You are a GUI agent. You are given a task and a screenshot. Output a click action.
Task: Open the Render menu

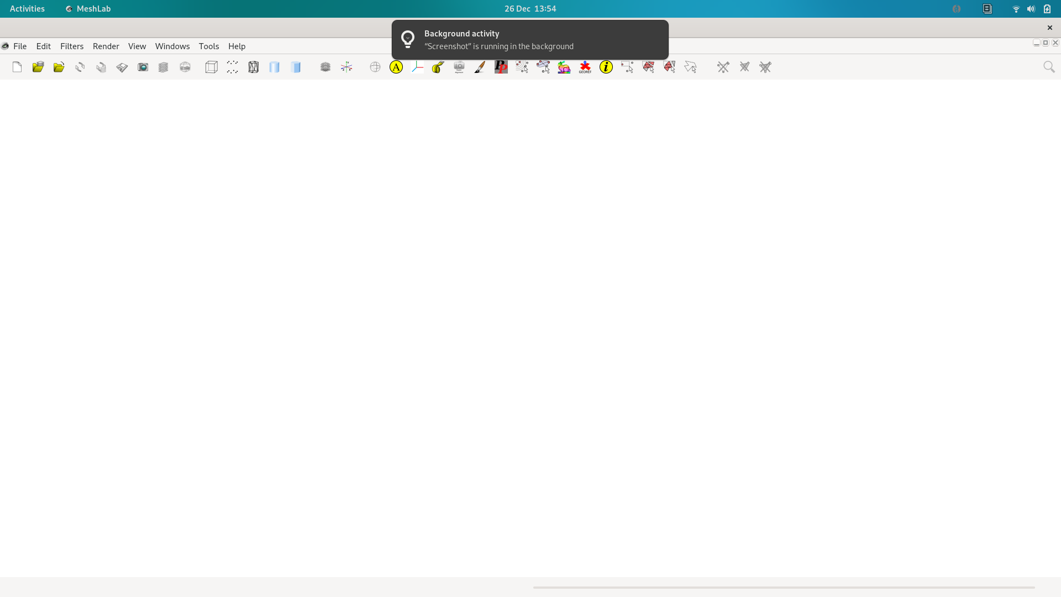click(106, 46)
